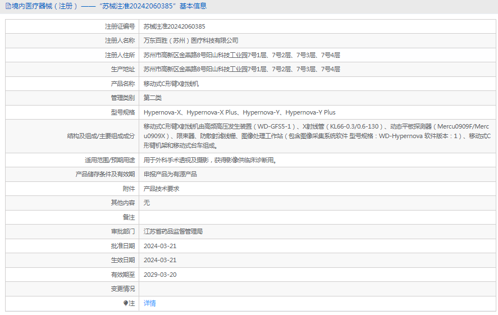The image size is (498, 315).
Task: Click the 注册人住所 label
Action: pyautogui.click(x=120, y=55)
